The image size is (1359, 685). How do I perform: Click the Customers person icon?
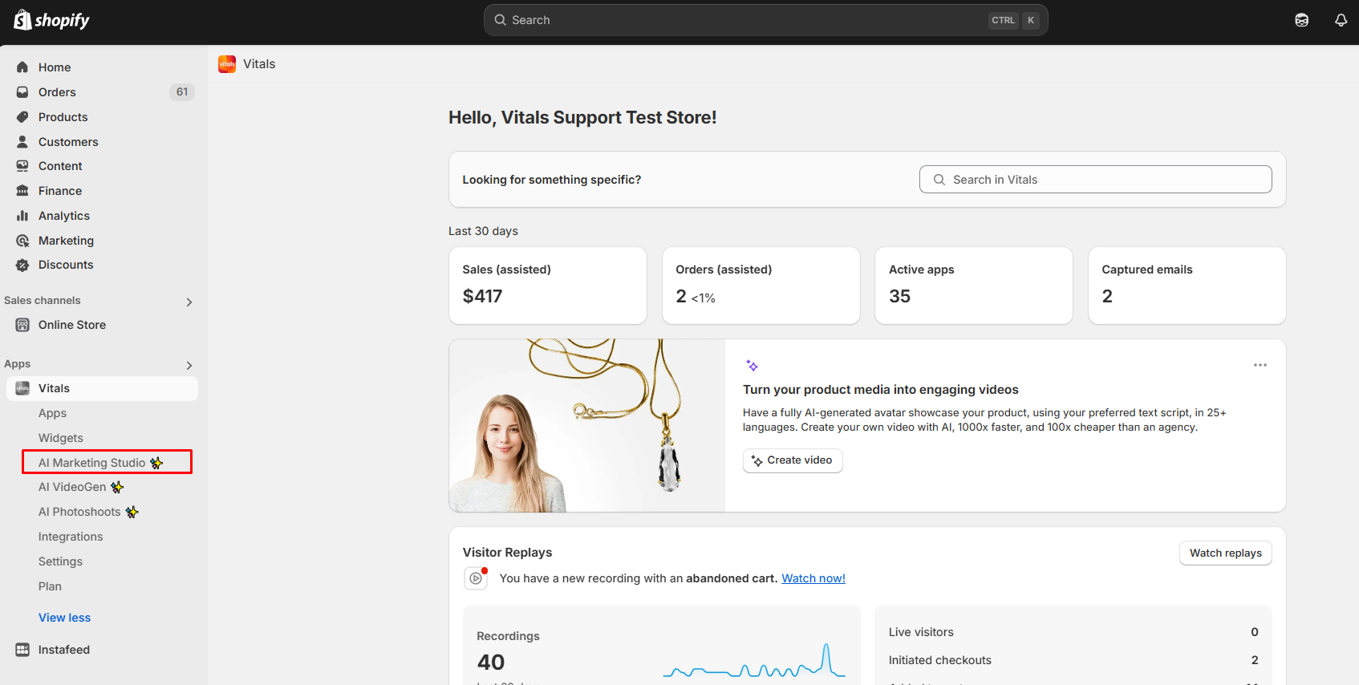22,142
